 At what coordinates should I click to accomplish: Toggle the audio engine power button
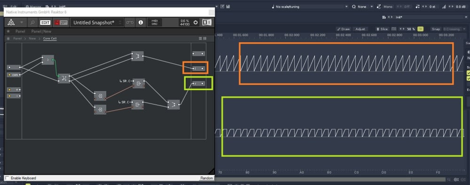coord(196,23)
